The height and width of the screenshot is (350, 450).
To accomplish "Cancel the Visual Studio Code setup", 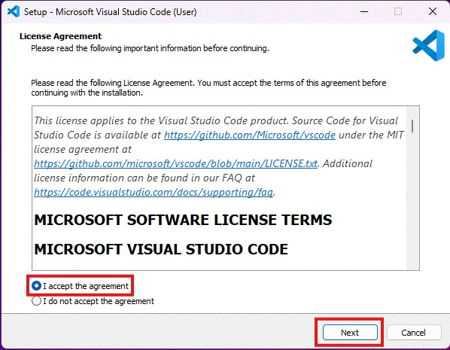I will (x=414, y=333).
